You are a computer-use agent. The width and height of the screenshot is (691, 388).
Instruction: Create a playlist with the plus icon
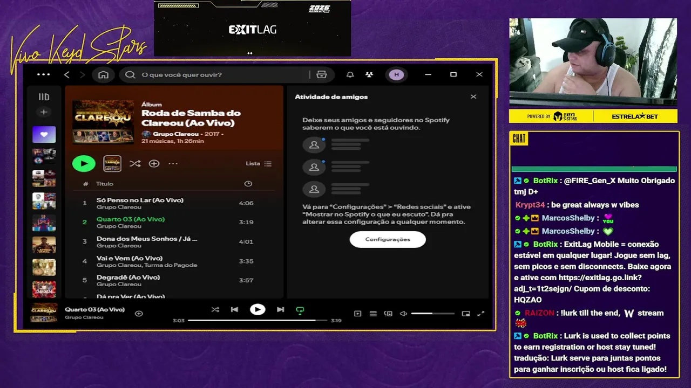coord(44,112)
